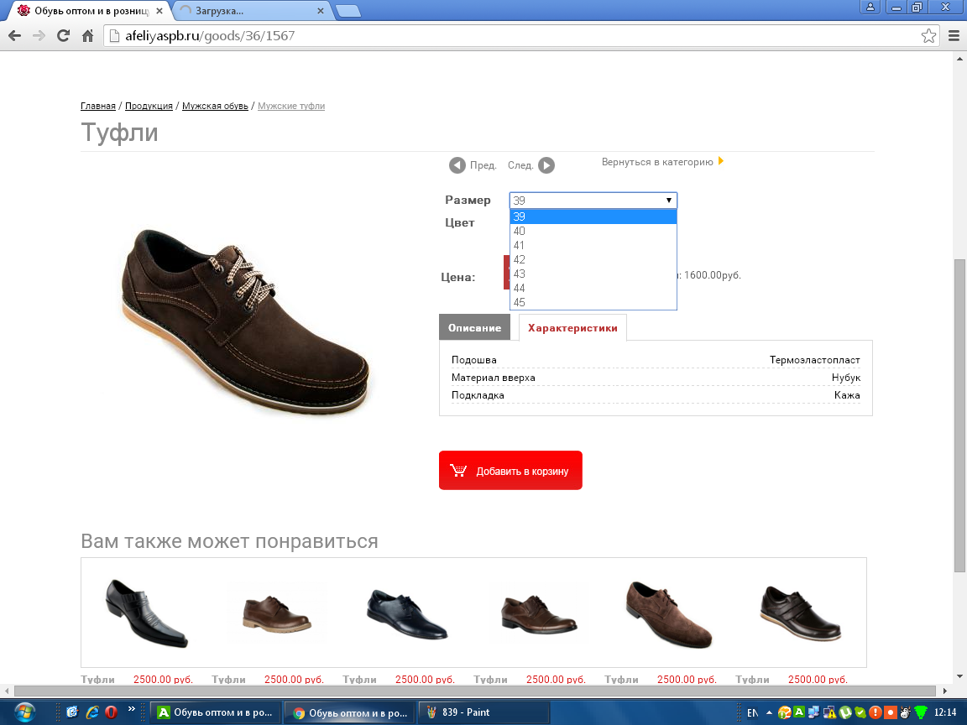Image resolution: width=967 pixels, height=725 pixels.
Task: Click the horizontal scrollbar thumb
Action: click(x=475, y=691)
